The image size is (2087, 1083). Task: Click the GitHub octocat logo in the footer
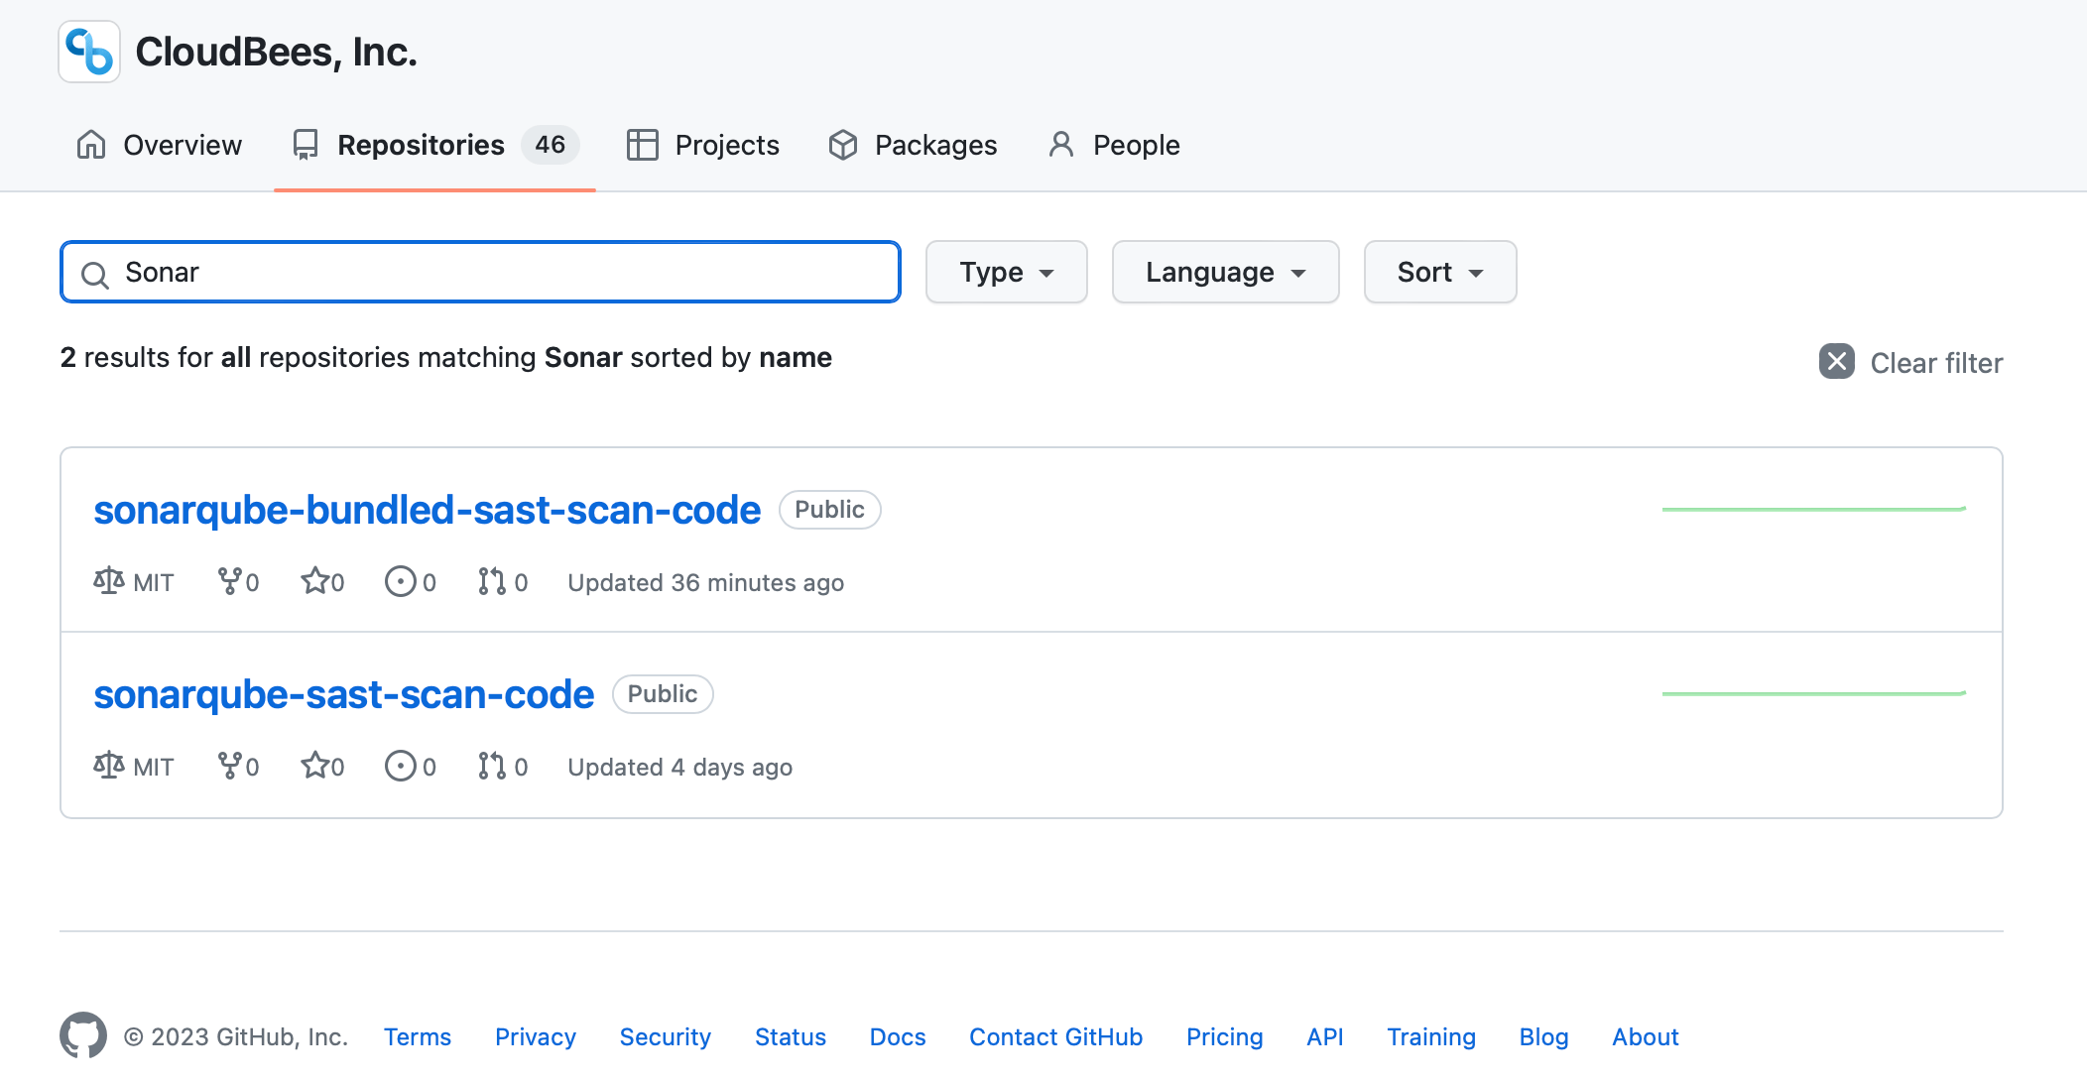pos(85,1035)
